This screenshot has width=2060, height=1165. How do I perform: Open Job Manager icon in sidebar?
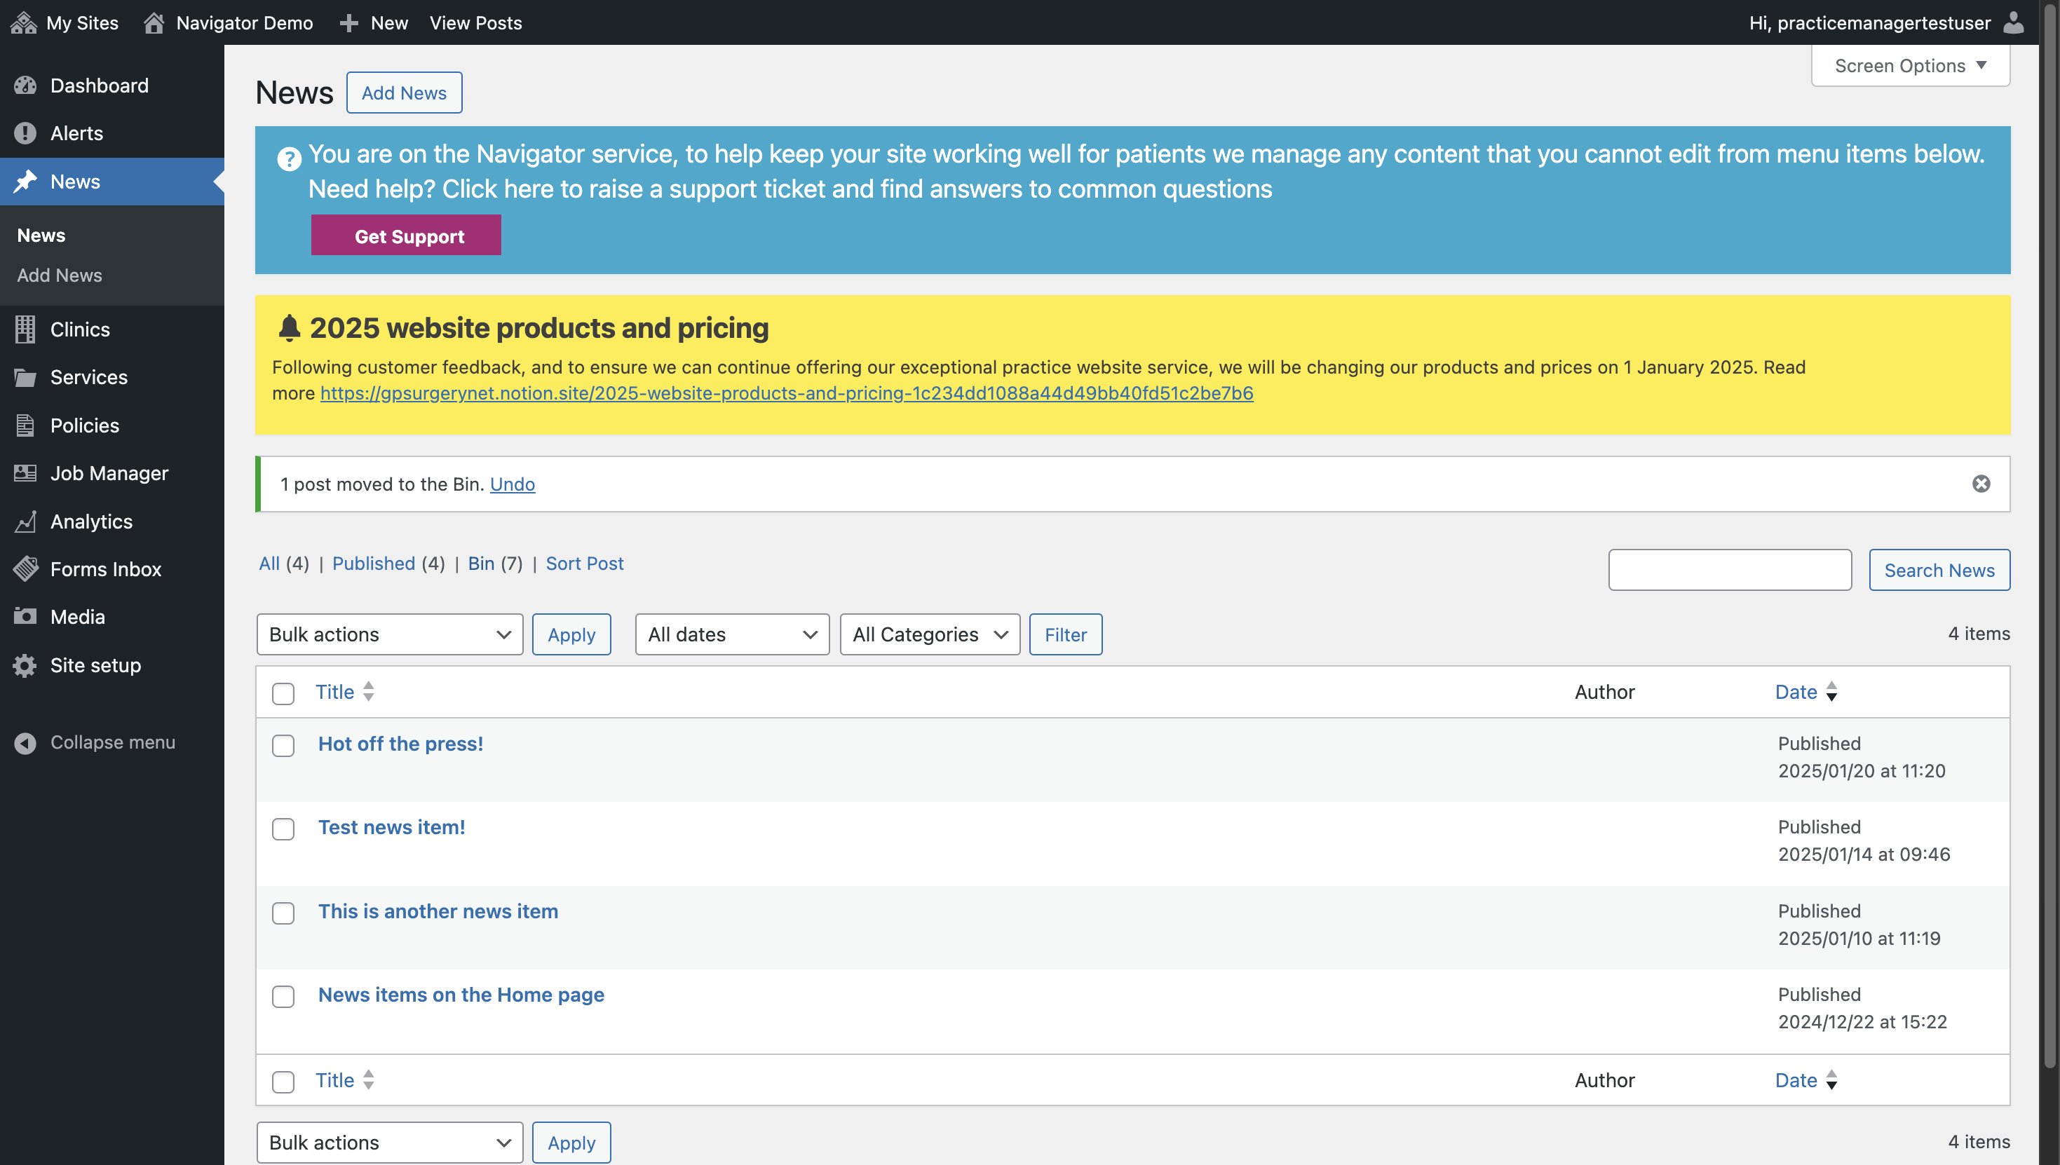coord(25,473)
